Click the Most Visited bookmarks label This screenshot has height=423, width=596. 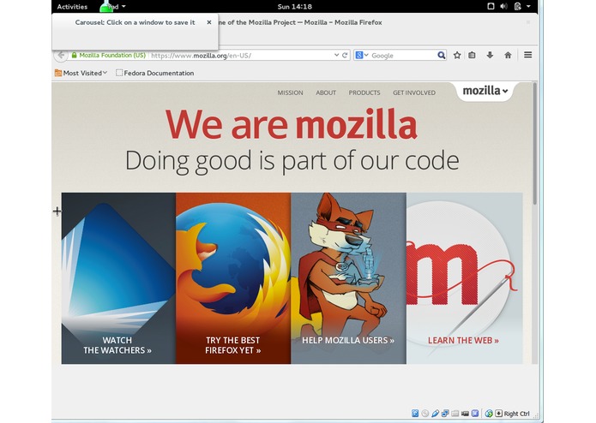point(82,73)
